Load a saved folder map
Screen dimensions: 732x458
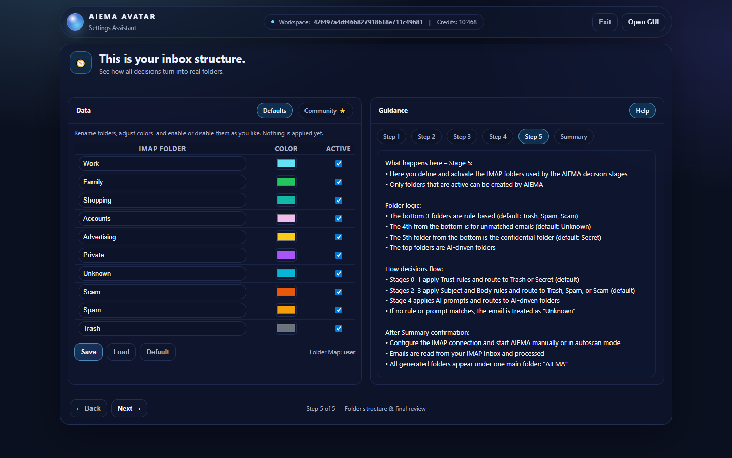[121, 352]
